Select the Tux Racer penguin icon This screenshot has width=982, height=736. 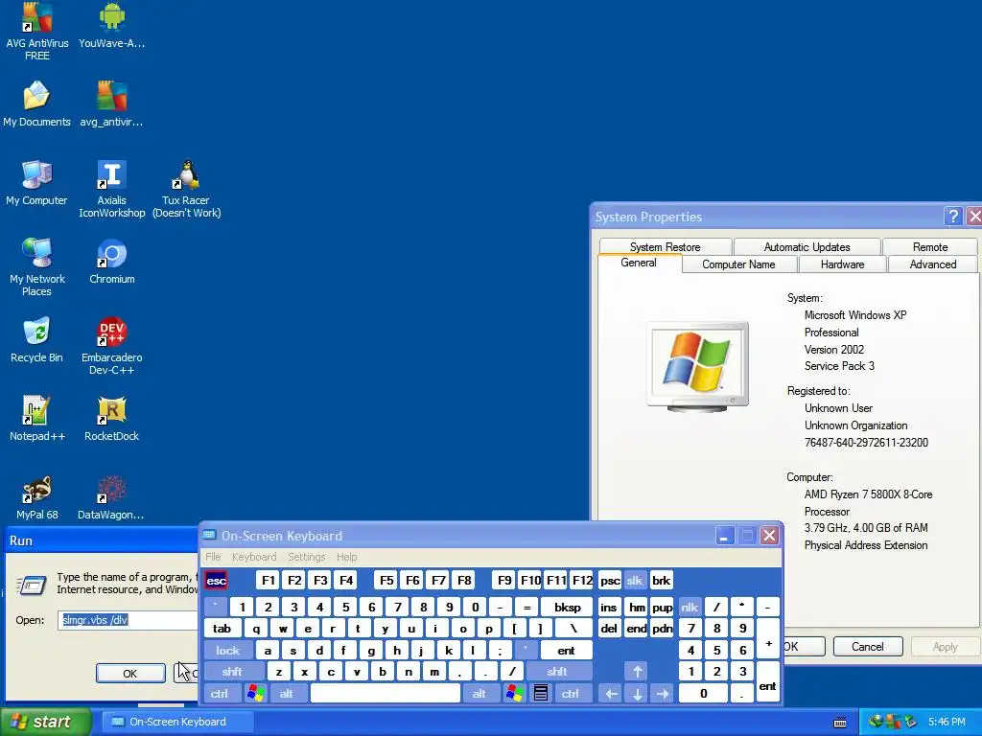187,188
